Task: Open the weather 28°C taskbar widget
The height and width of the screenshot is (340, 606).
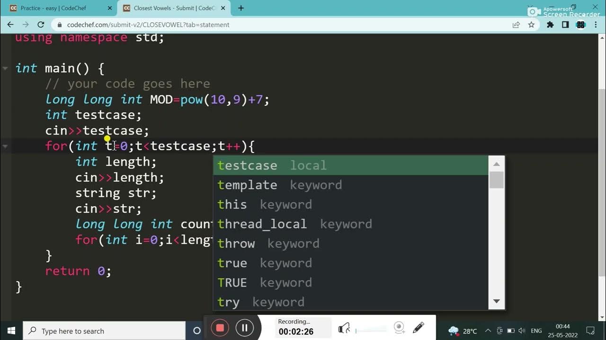Action: pos(463,331)
